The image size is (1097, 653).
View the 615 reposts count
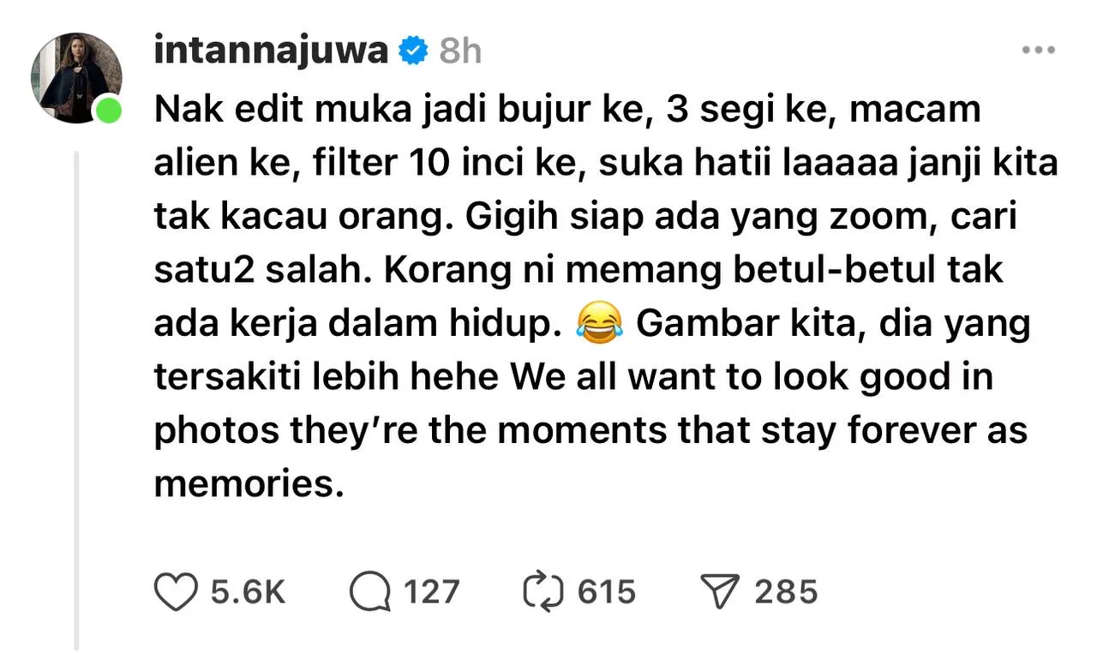coord(607,592)
